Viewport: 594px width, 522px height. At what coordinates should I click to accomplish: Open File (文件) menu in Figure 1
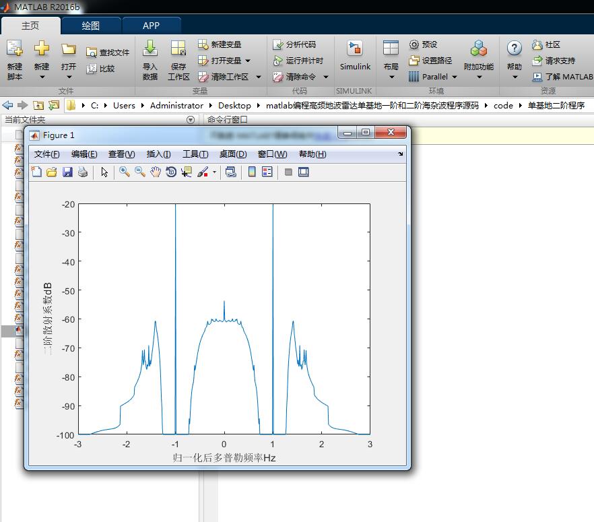coord(46,154)
